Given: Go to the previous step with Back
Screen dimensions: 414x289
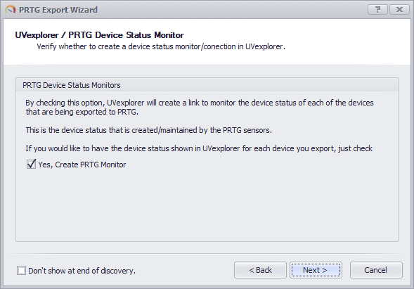Looking at the screenshot, I should [260, 270].
